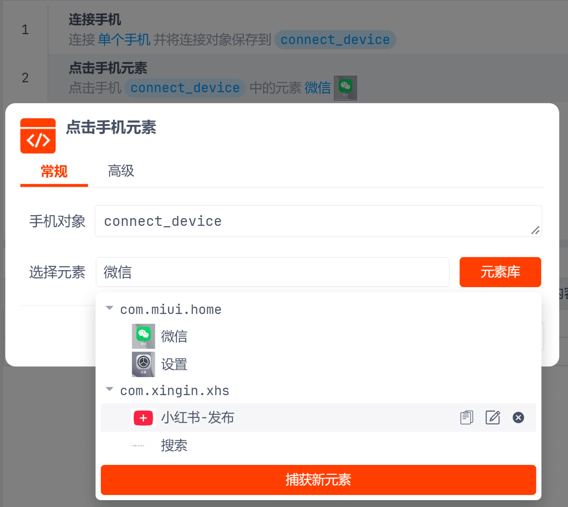Image resolution: width=568 pixels, height=507 pixels.
Task: Click the red plus icon of 小红书-发布
Action: coord(143,418)
